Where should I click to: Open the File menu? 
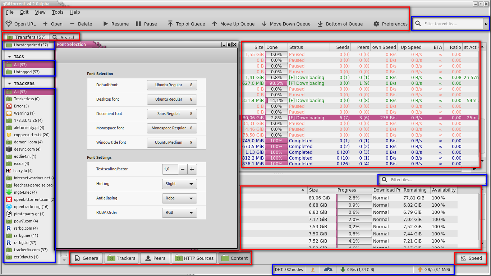[x=10, y=12]
